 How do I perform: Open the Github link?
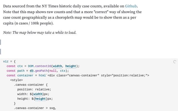tap(131, 6)
